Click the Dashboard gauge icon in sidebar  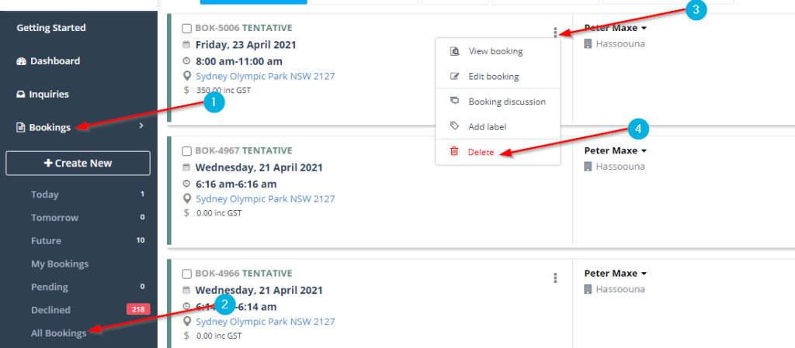coord(21,61)
